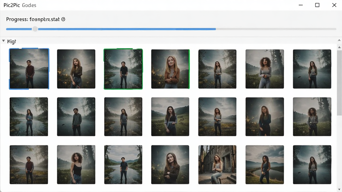Select the man in gray sweater and cap thumbnail

coord(76,117)
